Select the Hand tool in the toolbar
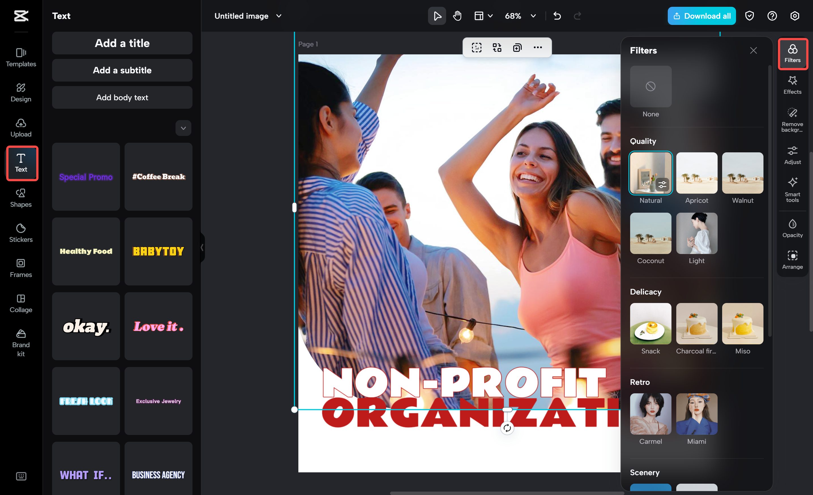The height and width of the screenshot is (495, 813). click(x=457, y=16)
